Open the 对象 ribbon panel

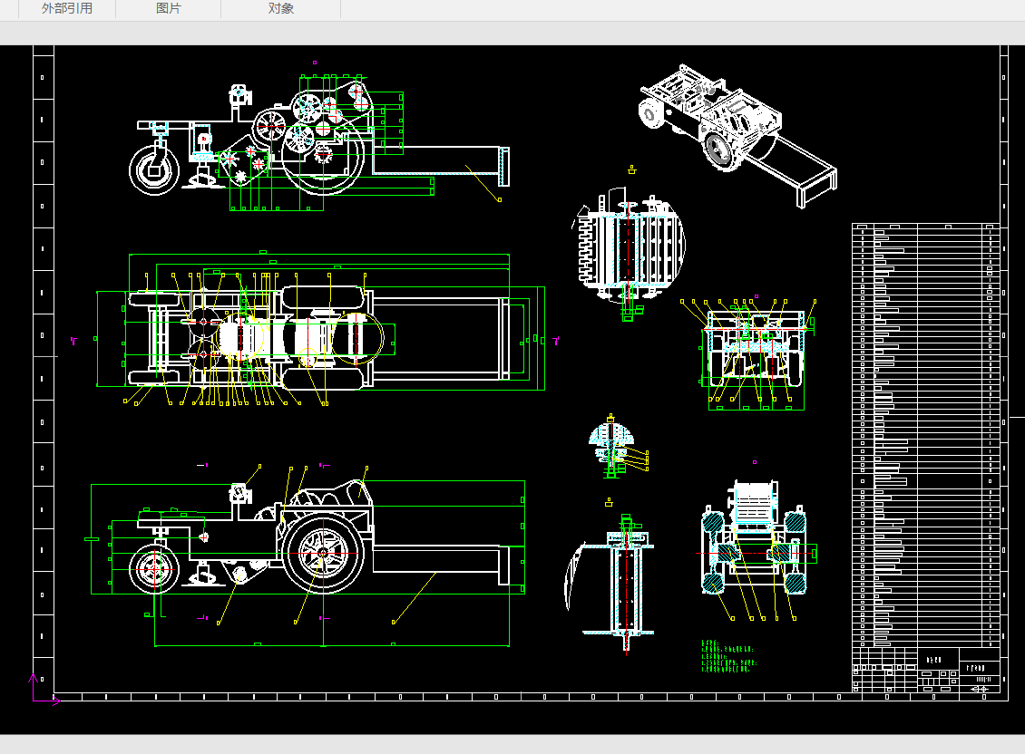[x=280, y=8]
